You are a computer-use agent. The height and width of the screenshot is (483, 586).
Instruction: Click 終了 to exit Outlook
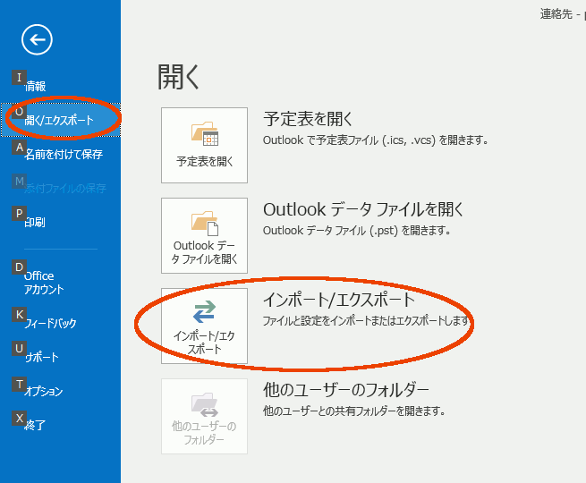click(x=36, y=425)
